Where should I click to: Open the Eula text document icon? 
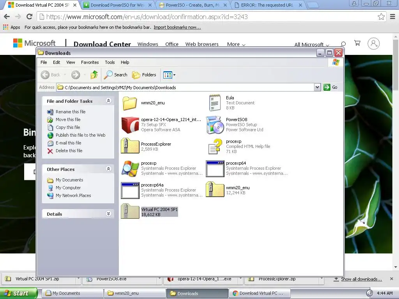point(215,103)
